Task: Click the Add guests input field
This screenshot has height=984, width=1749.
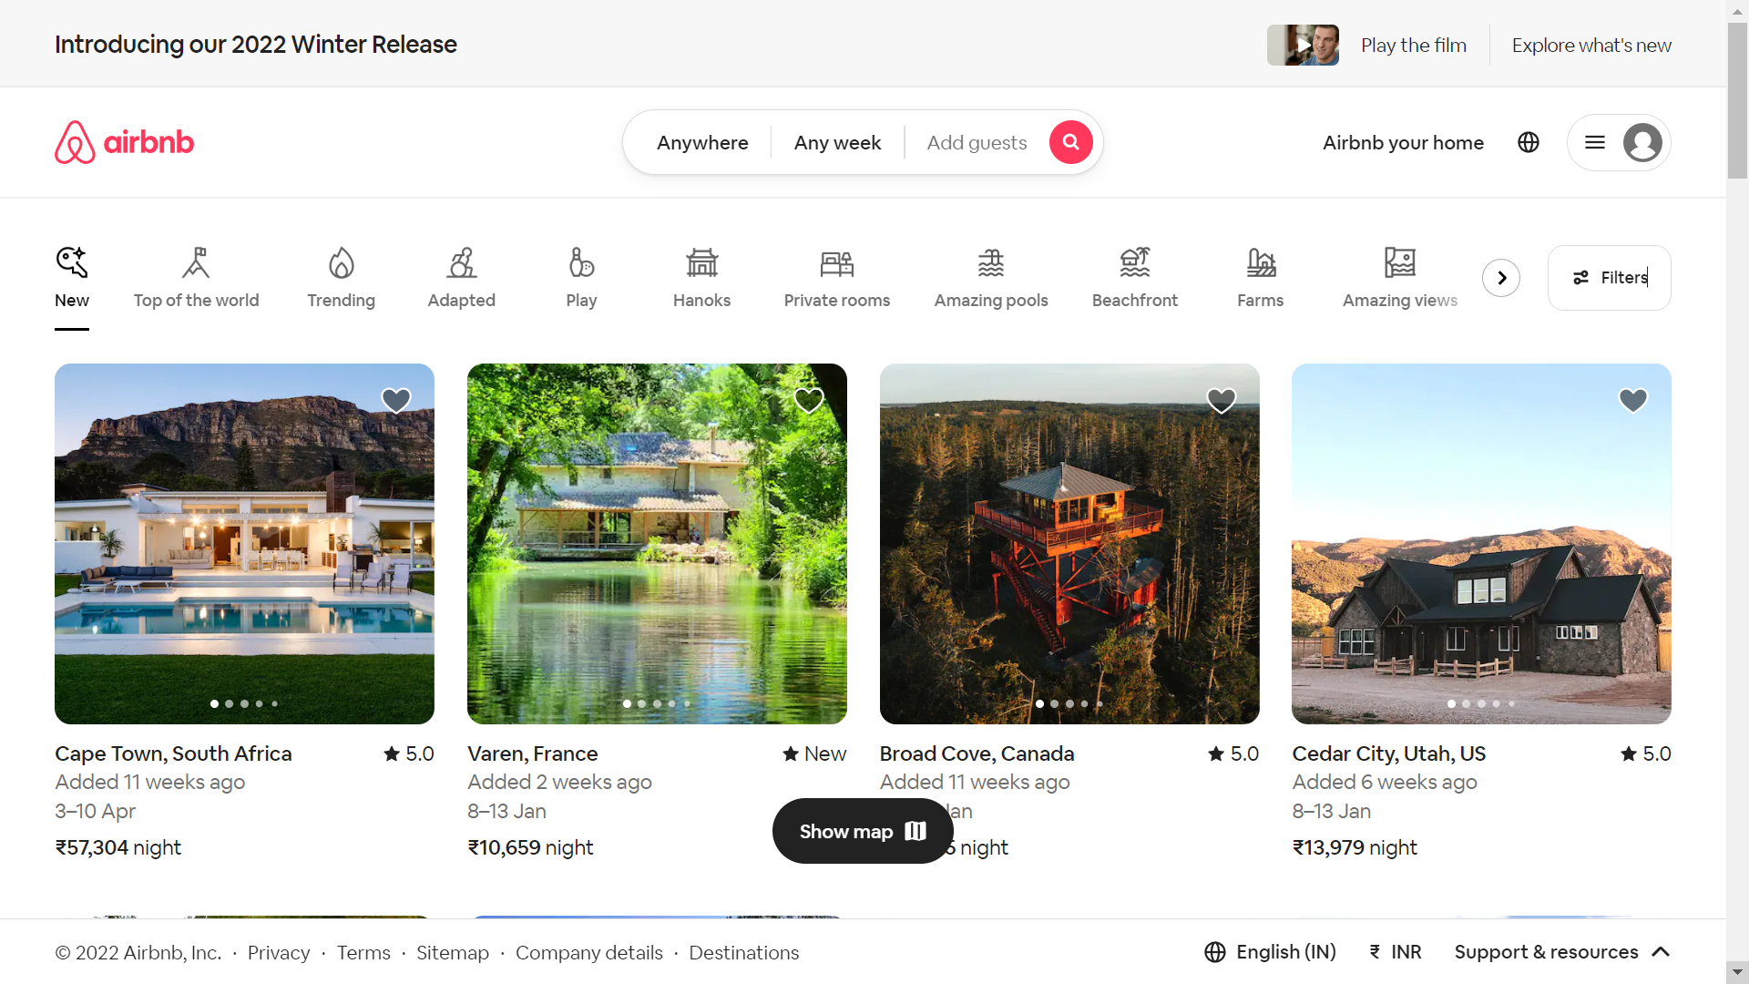Action: coord(977,142)
